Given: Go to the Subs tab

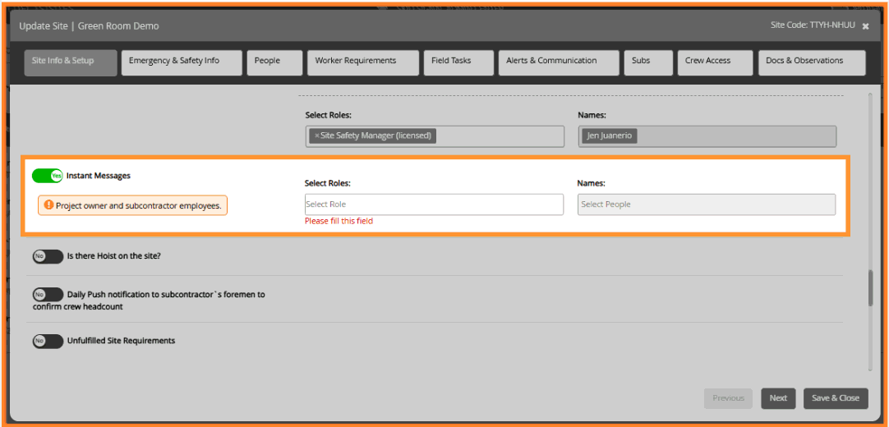Looking at the screenshot, I should tap(648, 62).
